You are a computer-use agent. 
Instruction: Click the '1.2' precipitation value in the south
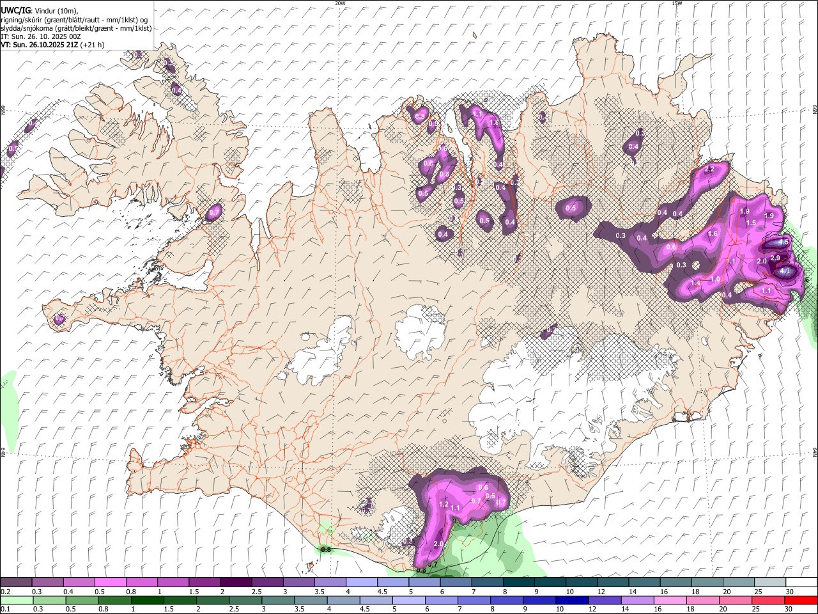click(x=444, y=505)
